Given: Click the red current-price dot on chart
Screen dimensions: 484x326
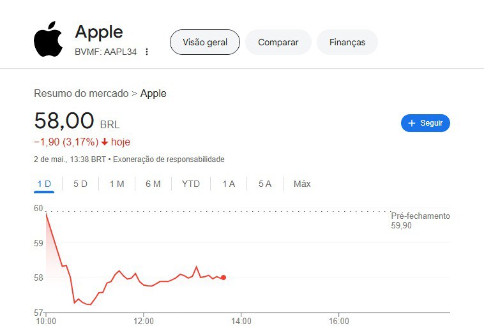Looking at the screenshot, I should 223,278.
